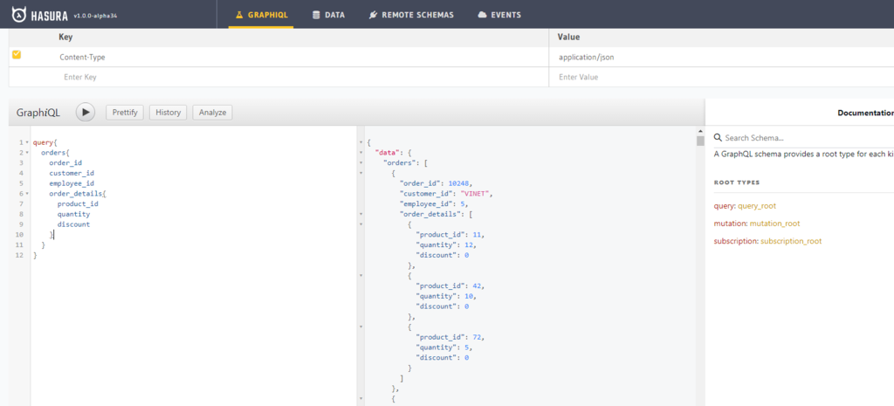Viewport: 894px width, 406px height.
Task: Click the "VINET" value in results
Action: click(476, 193)
